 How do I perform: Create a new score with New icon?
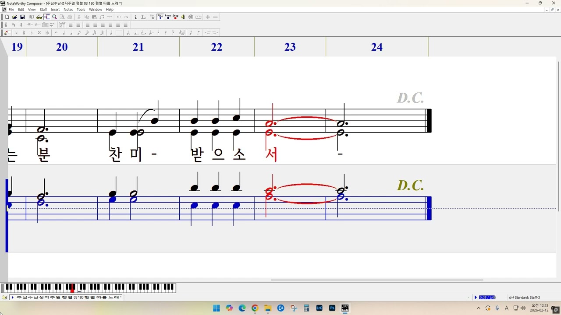click(7, 17)
